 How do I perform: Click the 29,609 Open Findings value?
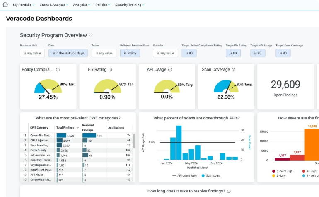pyautogui.click(x=285, y=85)
